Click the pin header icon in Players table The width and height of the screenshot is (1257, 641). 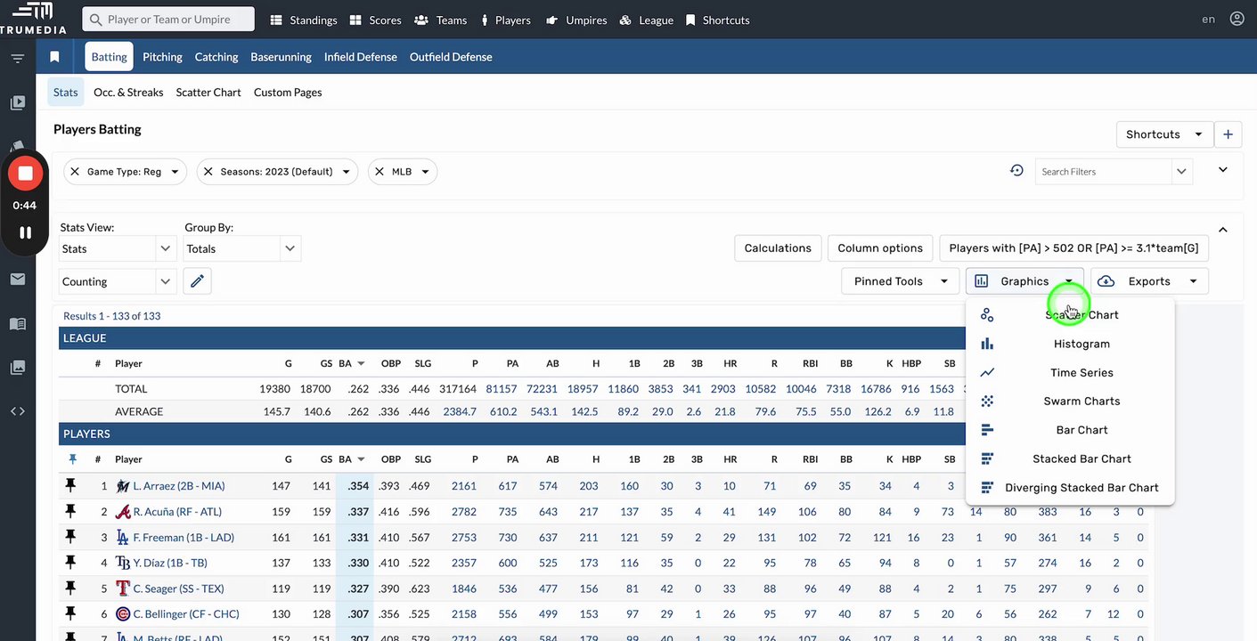[72, 459]
